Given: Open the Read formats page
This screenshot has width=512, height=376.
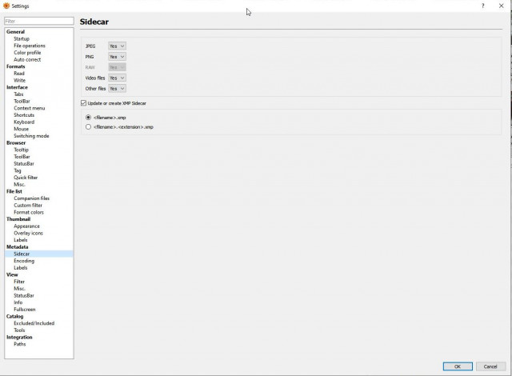Looking at the screenshot, I should coord(19,74).
